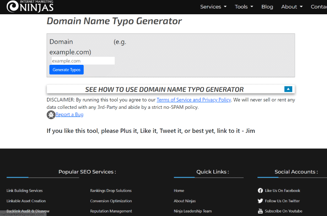The height and width of the screenshot is (216, 327).
Task: Click the Twitter bird icon
Action: pyautogui.click(x=260, y=201)
